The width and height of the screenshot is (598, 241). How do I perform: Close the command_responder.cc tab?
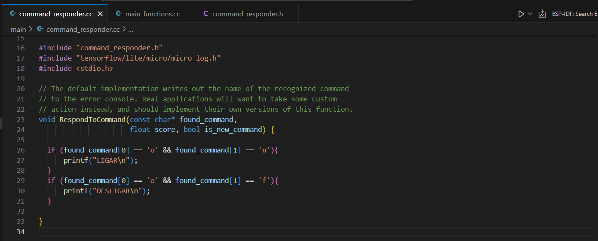click(100, 14)
